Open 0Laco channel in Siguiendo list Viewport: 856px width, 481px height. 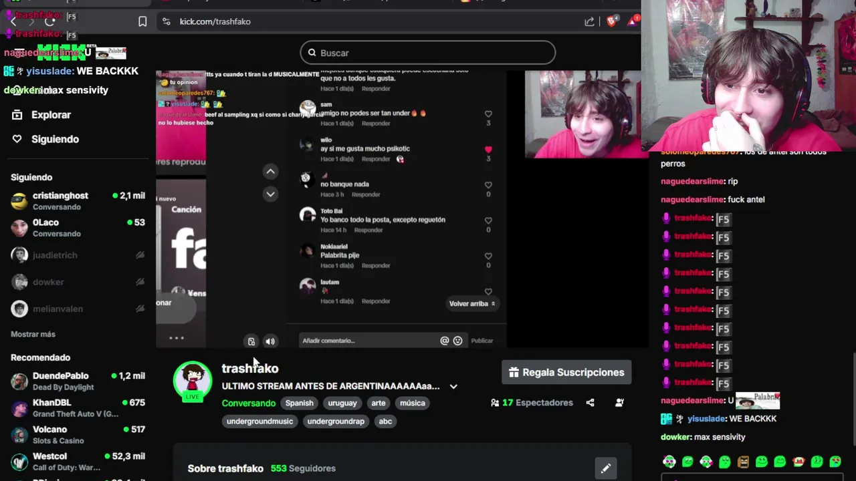[78, 227]
